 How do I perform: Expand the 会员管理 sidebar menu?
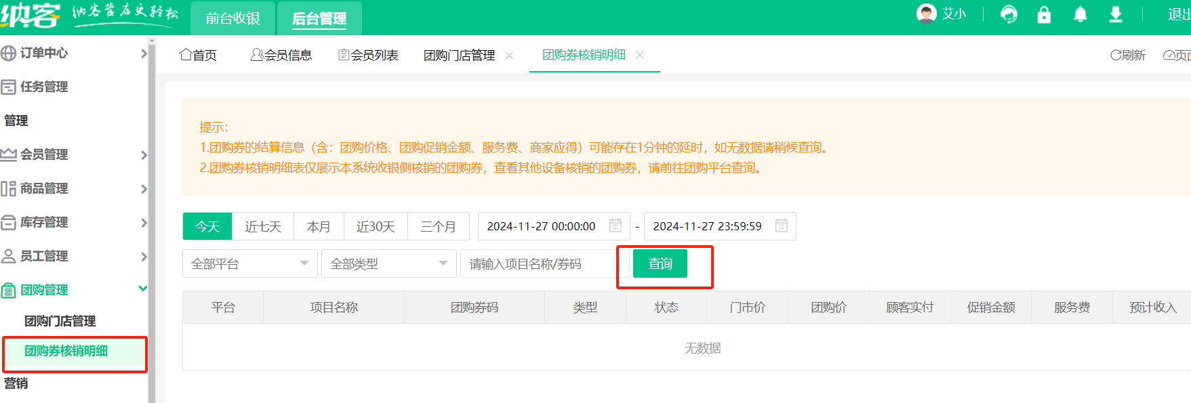point(73,154)
